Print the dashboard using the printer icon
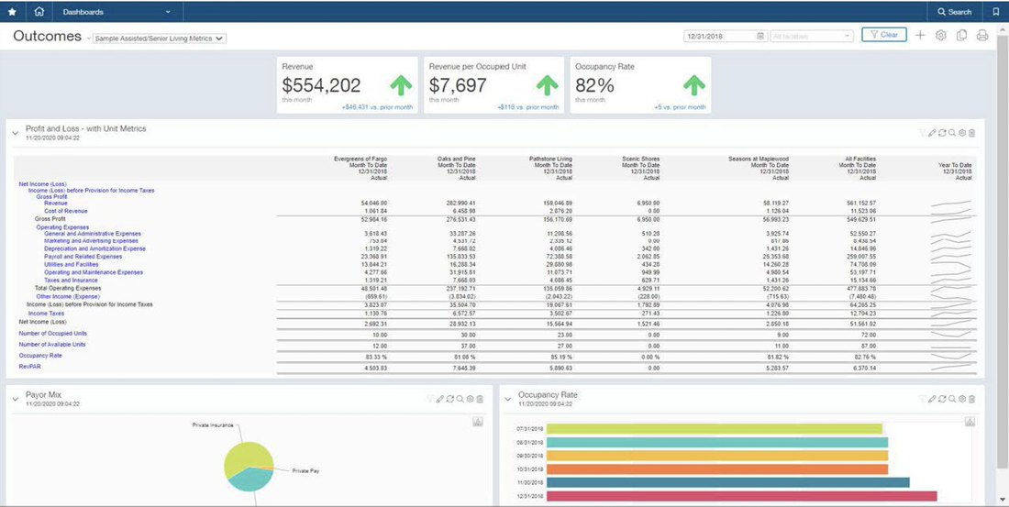Screen dimensions: 1009x507 point(982,36)
